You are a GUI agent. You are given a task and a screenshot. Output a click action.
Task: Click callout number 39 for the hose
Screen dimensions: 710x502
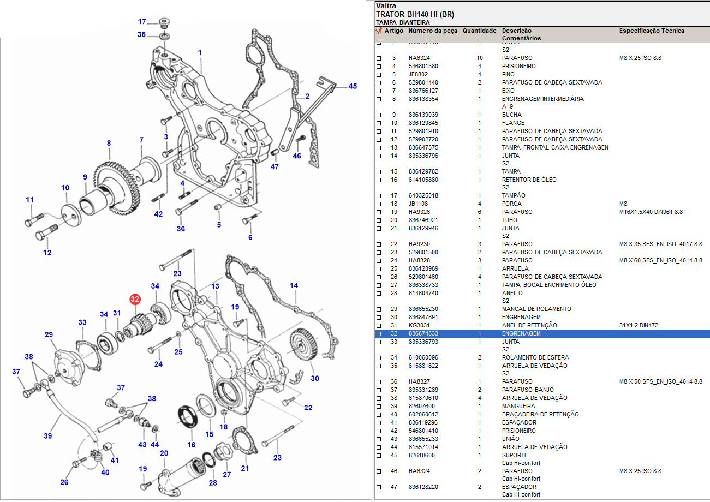[x=48, y=436]
